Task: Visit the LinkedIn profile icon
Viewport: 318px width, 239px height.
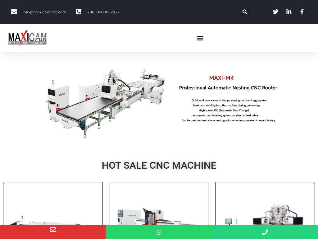Action: point(289,12)
